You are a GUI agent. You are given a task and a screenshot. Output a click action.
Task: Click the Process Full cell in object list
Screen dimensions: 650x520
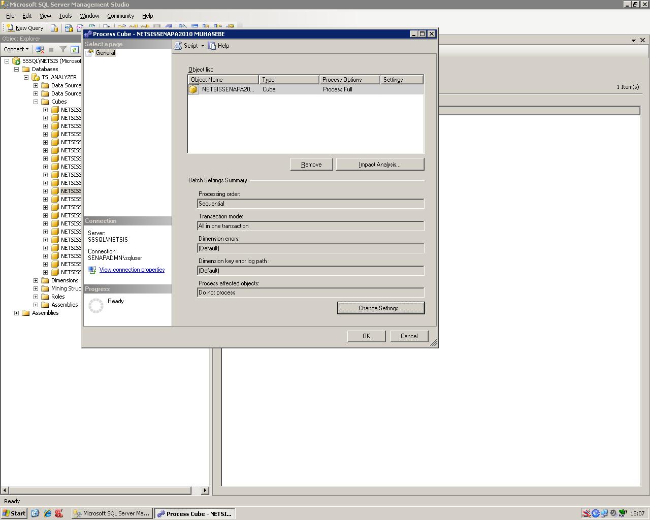pos(338,89)
